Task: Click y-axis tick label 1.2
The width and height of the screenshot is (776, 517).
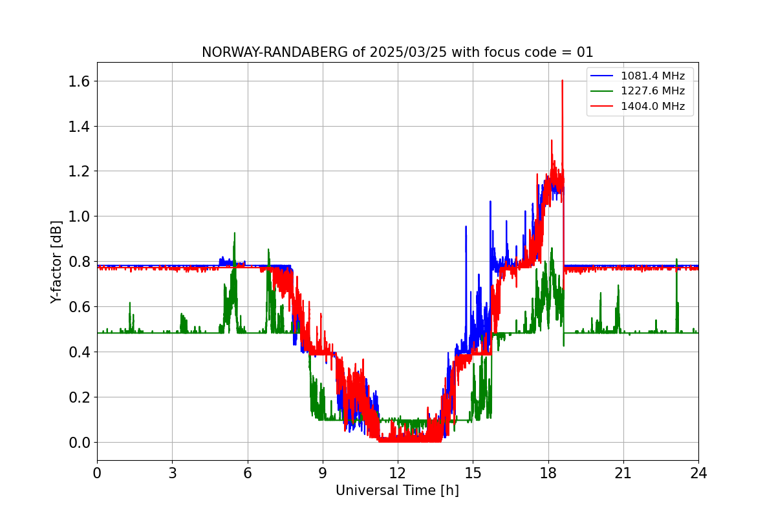Action: 80,171
